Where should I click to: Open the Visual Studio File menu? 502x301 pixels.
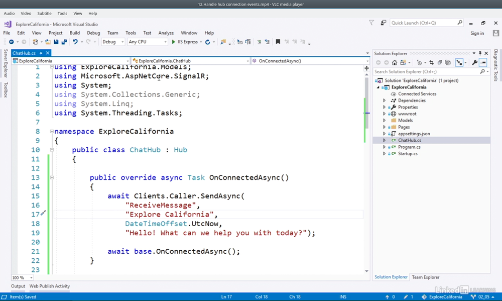pyautogui.click(x=7, y=33)
